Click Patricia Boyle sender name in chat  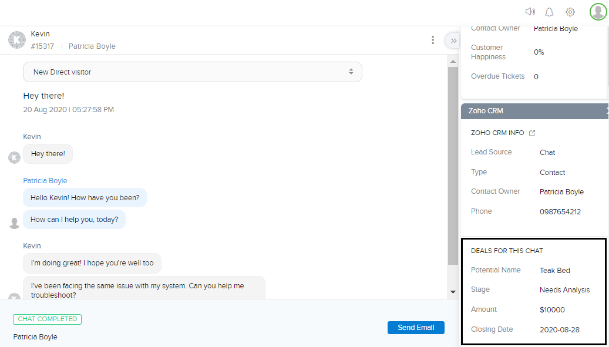tap(45, 181)
